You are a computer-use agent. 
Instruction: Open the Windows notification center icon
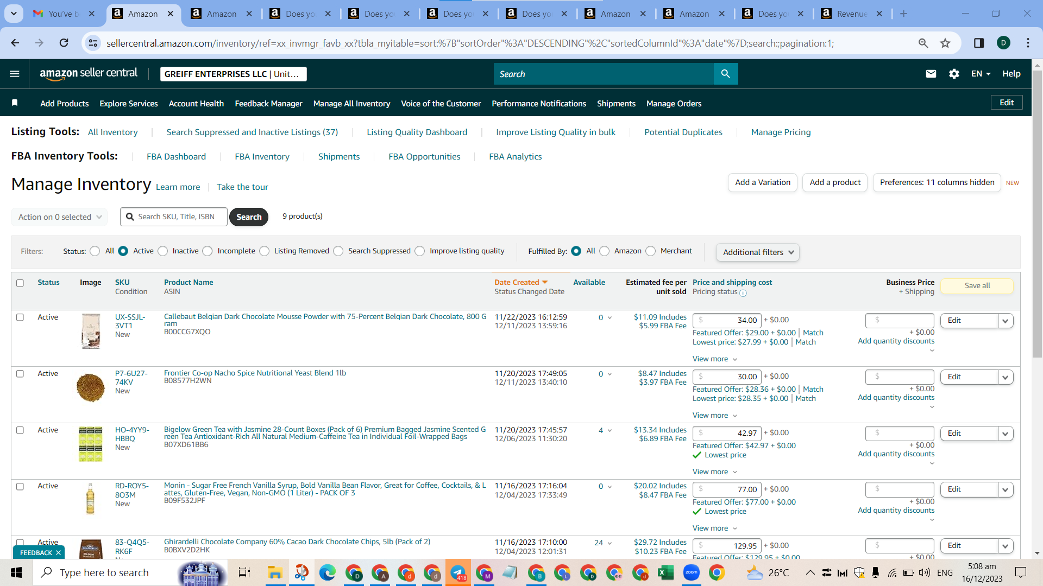pyautogui.click(x=1021, y=572)
